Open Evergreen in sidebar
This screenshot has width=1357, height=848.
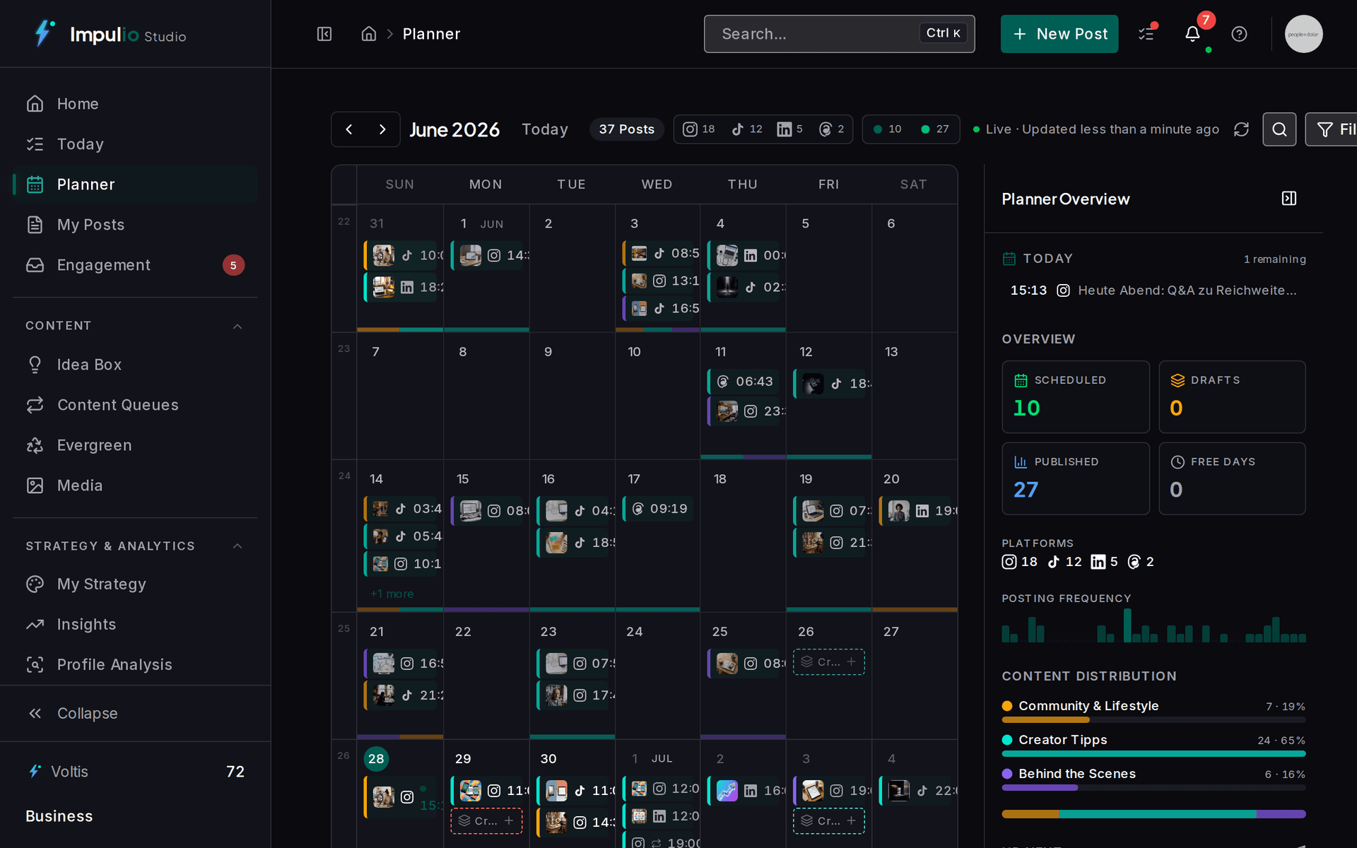(x=135, y=445)
